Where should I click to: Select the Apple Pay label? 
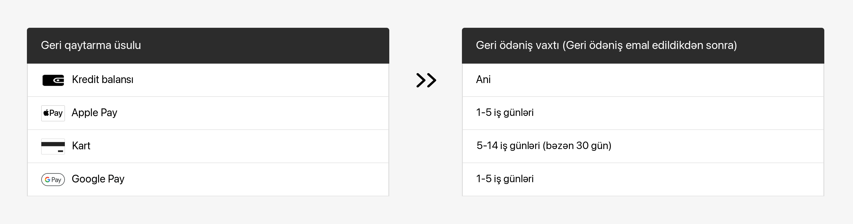pyautogui.click(x=94, y=113)
